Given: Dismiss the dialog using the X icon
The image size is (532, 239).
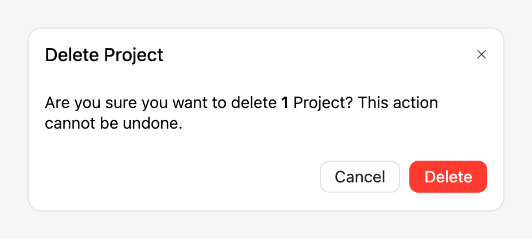Looking at the screenshot, I should [x=482, y=55].
